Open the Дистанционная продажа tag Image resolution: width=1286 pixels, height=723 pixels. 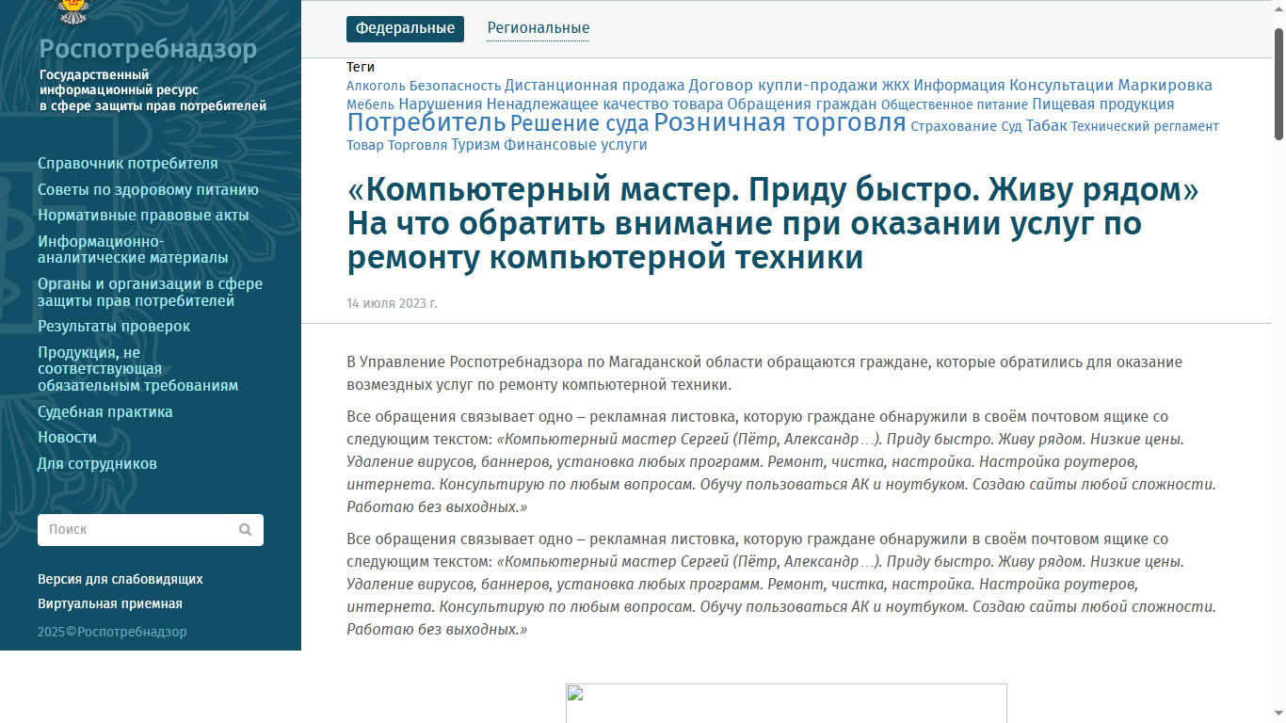tap(595, 86)
